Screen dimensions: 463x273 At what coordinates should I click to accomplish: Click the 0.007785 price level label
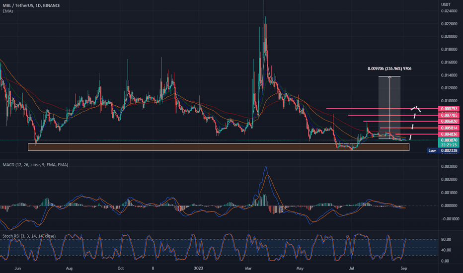[449, 115]
